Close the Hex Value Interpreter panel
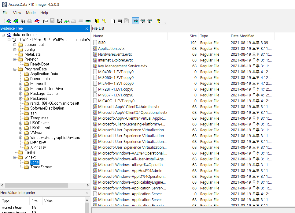Viewport: 295px width, 213px height. (x=87, y=193)
